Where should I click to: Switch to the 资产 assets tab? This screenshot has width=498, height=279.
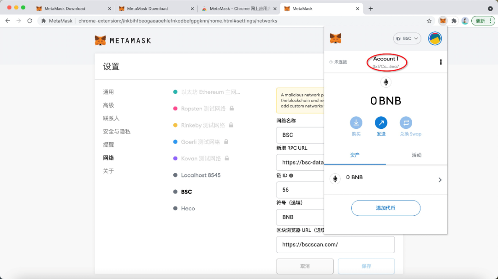coord(355,155)
